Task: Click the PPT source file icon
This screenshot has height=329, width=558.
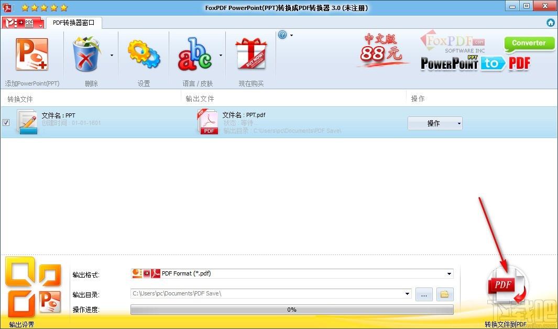Action: point(27,122)
